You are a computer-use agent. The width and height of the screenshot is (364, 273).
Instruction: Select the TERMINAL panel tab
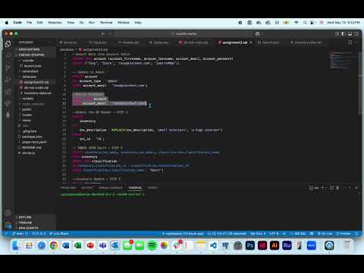135,187
